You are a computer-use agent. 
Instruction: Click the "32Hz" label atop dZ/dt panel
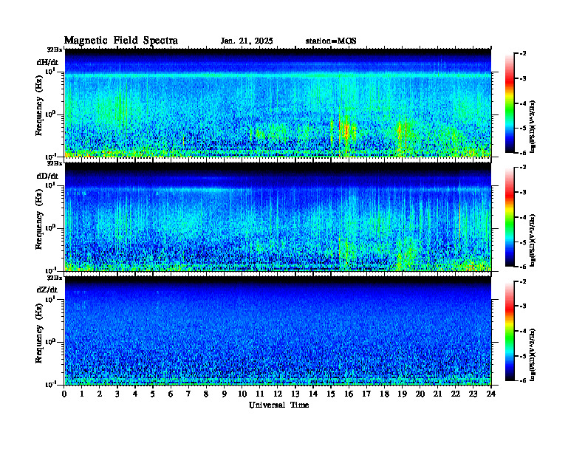pyautogui.click(x=55, y=278)
